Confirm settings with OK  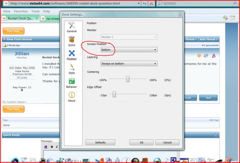click(141, 142)
